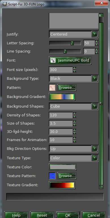Open Texture Type dropdown showing Color

[74, 158]
